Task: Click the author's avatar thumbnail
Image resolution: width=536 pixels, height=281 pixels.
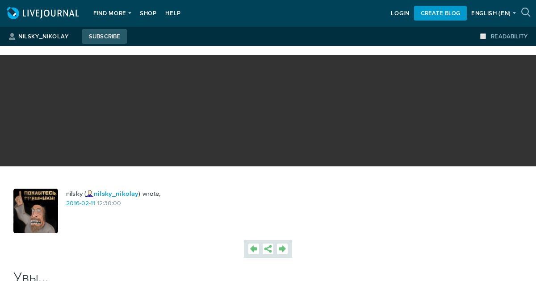Action: pyautogui.click(x=36, y=211)
